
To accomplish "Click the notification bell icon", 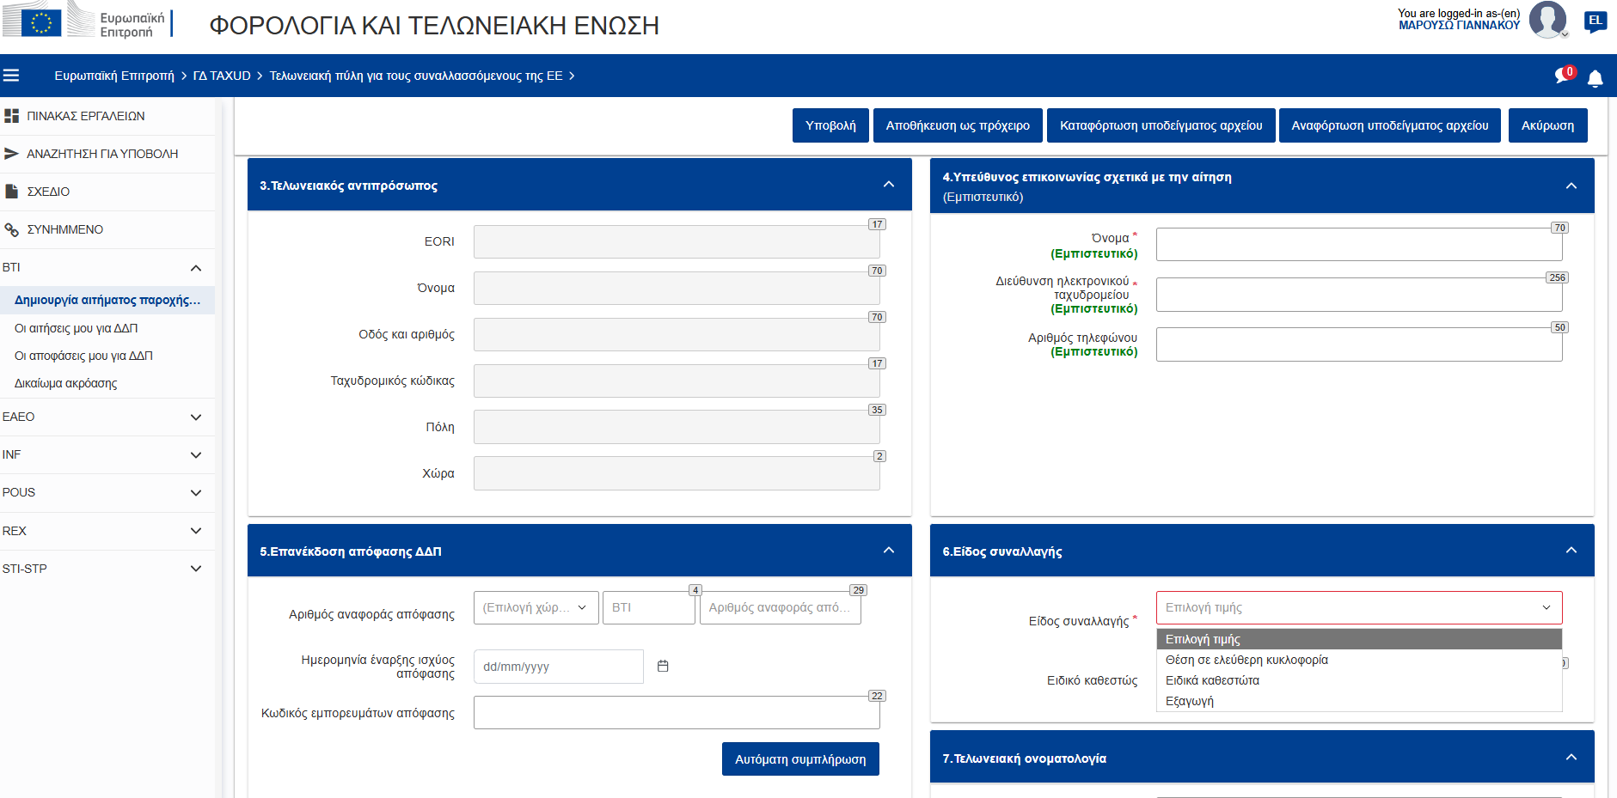I will point(1595,78).
